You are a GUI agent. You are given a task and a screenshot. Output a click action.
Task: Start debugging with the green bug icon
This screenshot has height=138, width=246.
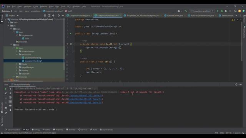coord(222,11)
